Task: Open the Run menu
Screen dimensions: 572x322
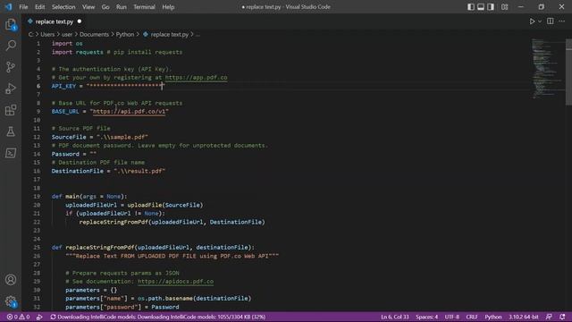Action: 122,7
